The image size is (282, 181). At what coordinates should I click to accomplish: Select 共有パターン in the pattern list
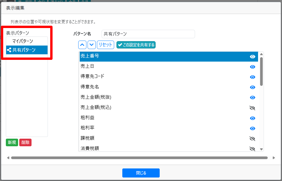(24, 50)
